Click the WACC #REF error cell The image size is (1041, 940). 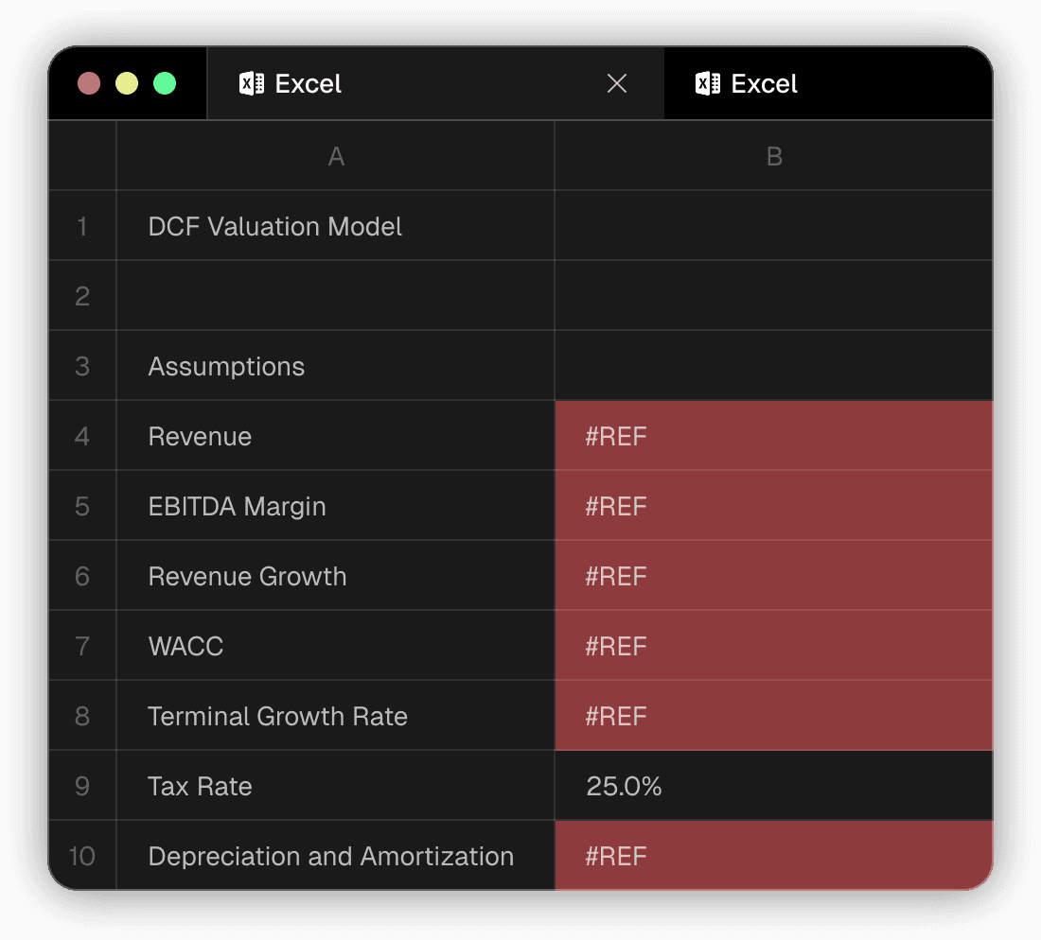point(773,646)
